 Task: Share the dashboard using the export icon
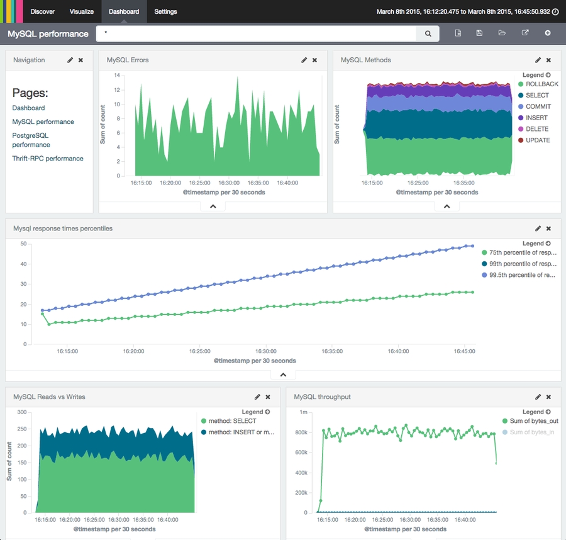click(524, 33)
